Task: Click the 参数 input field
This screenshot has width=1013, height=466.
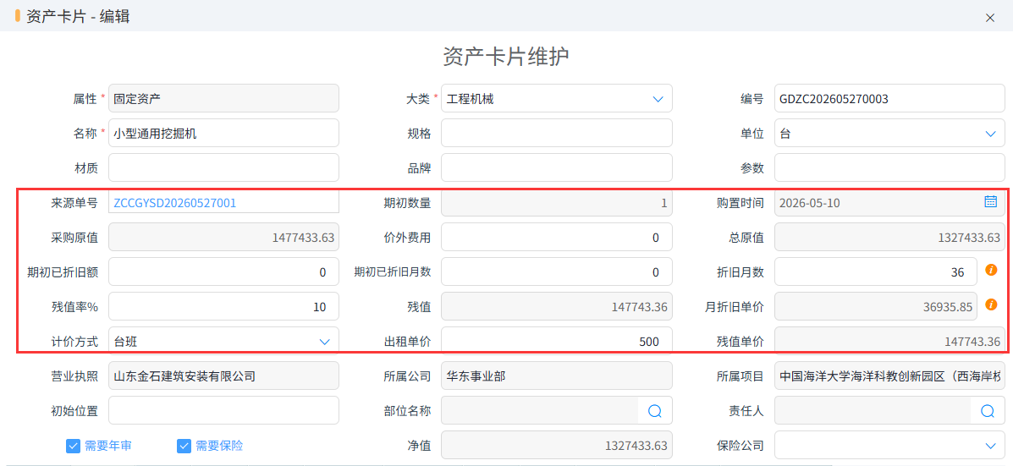Action: pos(889,167)
